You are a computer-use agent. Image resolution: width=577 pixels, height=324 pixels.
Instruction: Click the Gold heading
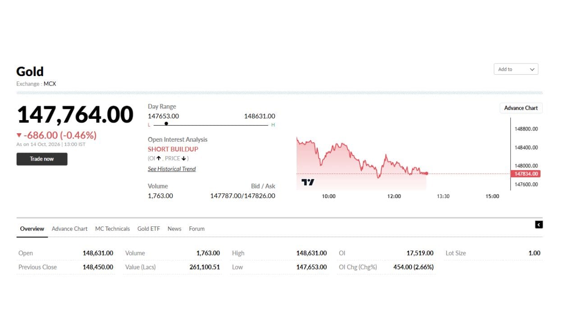(x=30, y=72)
